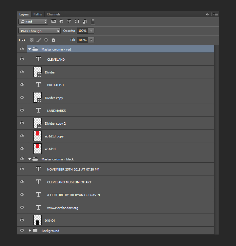Toggle the layer filtering on/off switch

(93, 22)
